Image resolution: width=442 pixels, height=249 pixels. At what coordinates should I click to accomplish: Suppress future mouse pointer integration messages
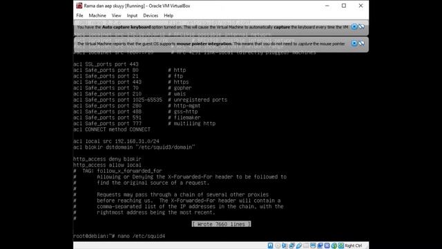click(361, 44)
